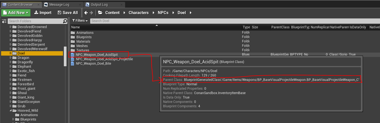Expand the Doel folder tree node
Image resolution: width=380 pixels, height=123 pixels.
coord(11,53)
